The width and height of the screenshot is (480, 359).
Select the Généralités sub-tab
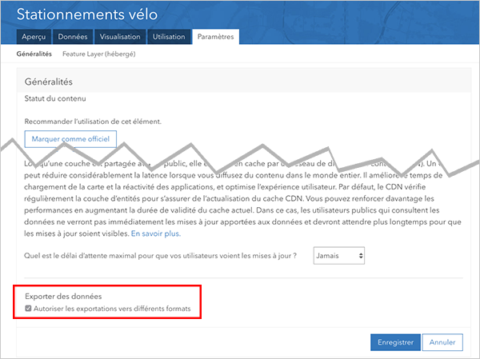(34, 54)
